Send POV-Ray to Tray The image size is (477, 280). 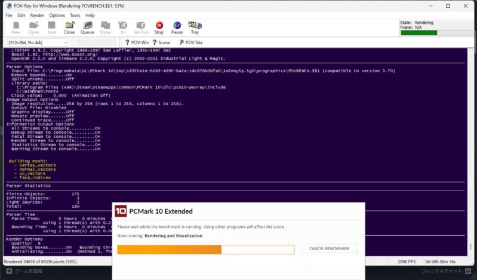[x=195, y=27]
